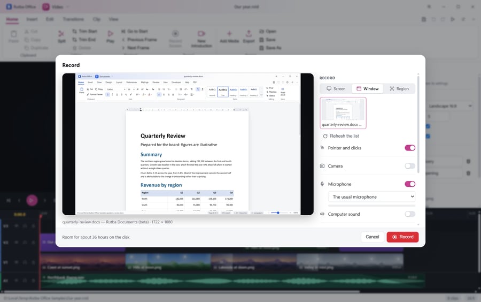
Task: Click Save As in the ribbon
Action: tap(270, 48)
